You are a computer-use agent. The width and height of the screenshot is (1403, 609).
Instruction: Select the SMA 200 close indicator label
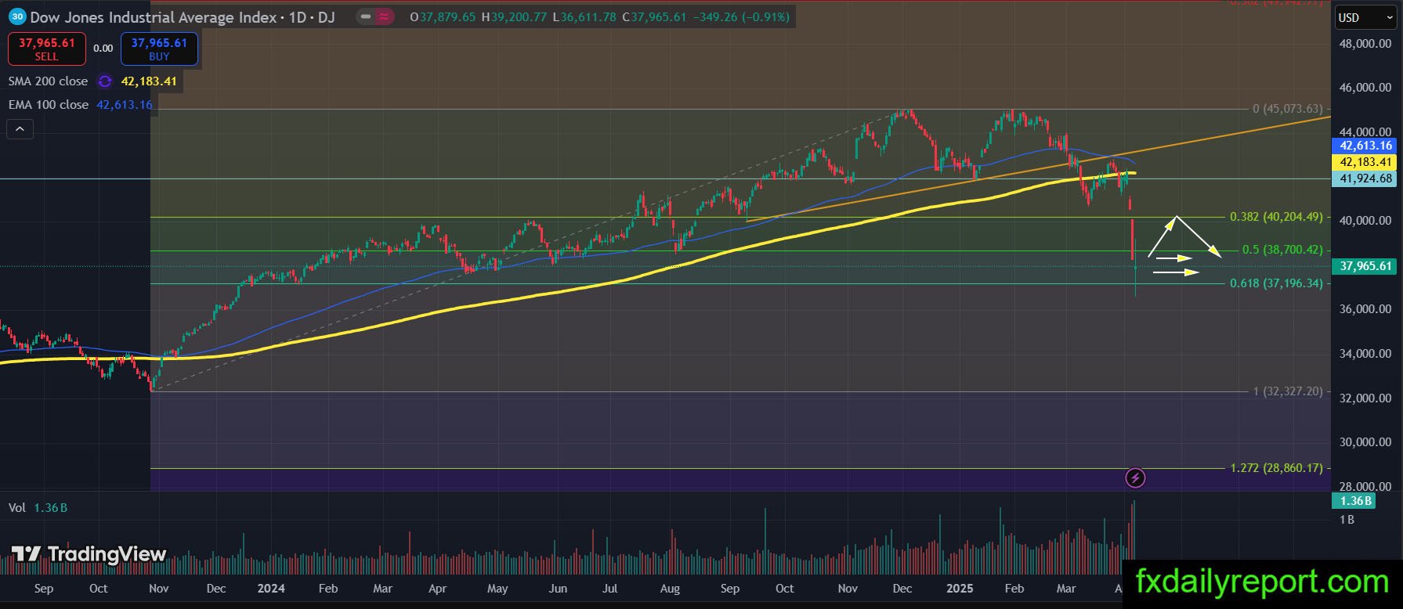click(48, 81)
